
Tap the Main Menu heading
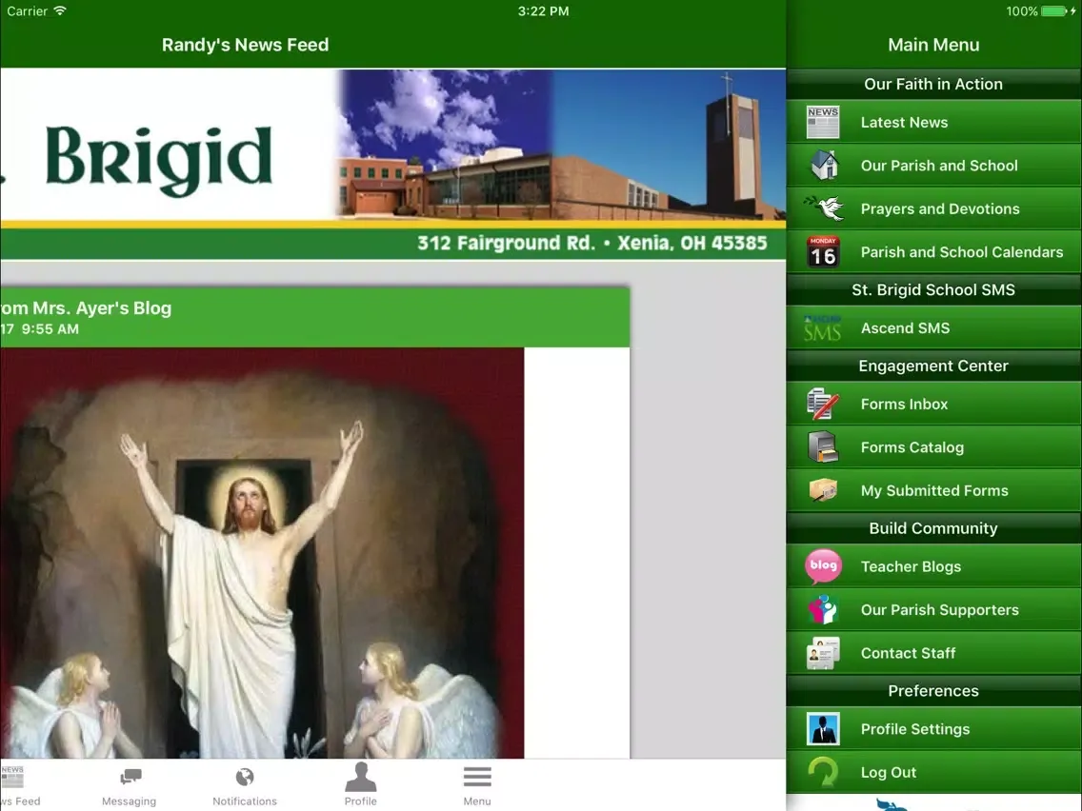(933, 45)
